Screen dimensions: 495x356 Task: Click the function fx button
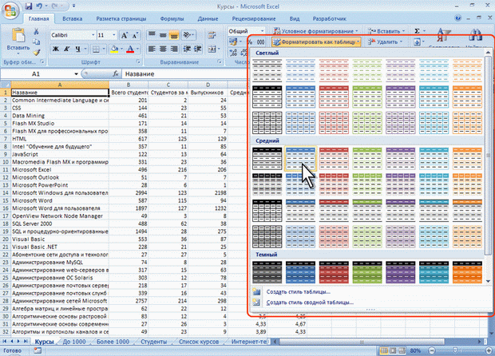click(116, 73)
